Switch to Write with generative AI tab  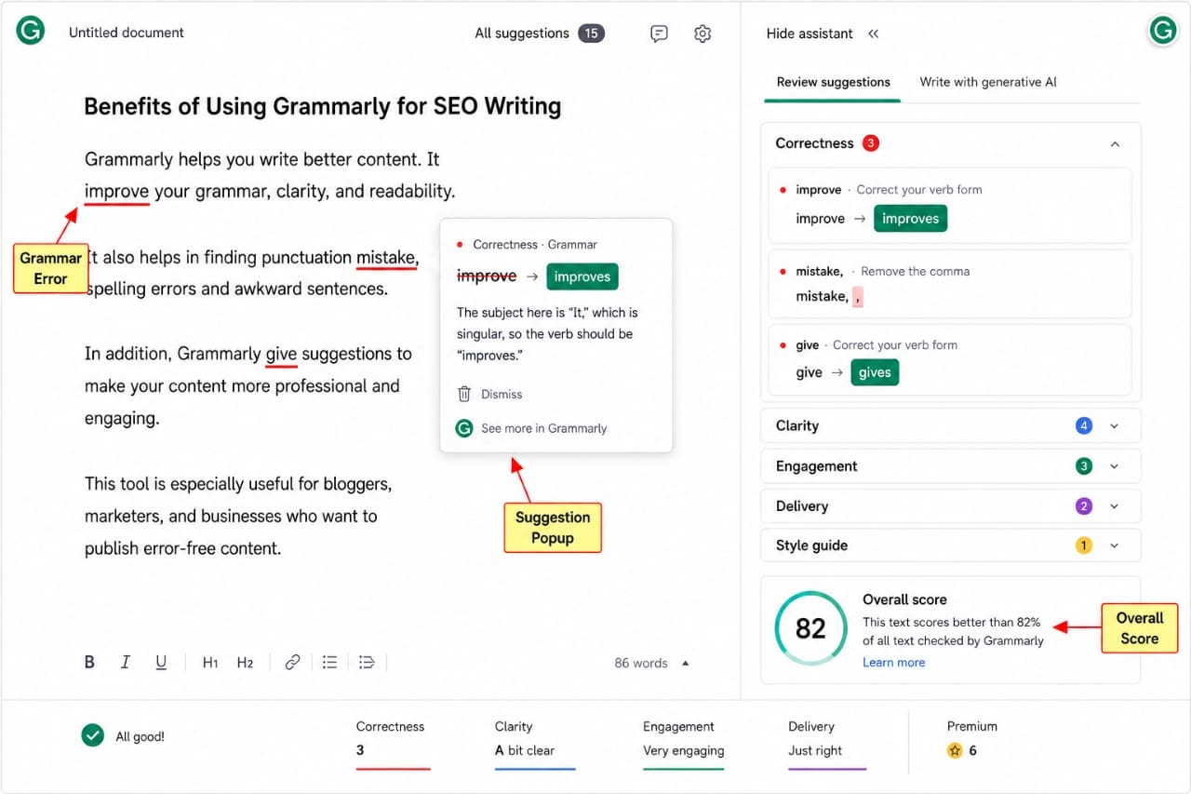pyautogui.click(x=988, y=82)
